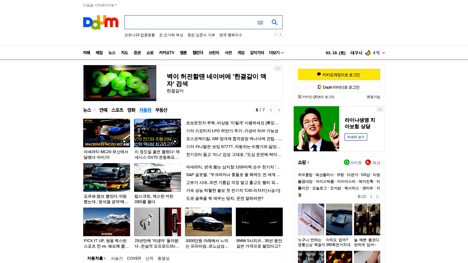Switch to 영화 tab
468x263 pixels.
click(x=131, y=110)
